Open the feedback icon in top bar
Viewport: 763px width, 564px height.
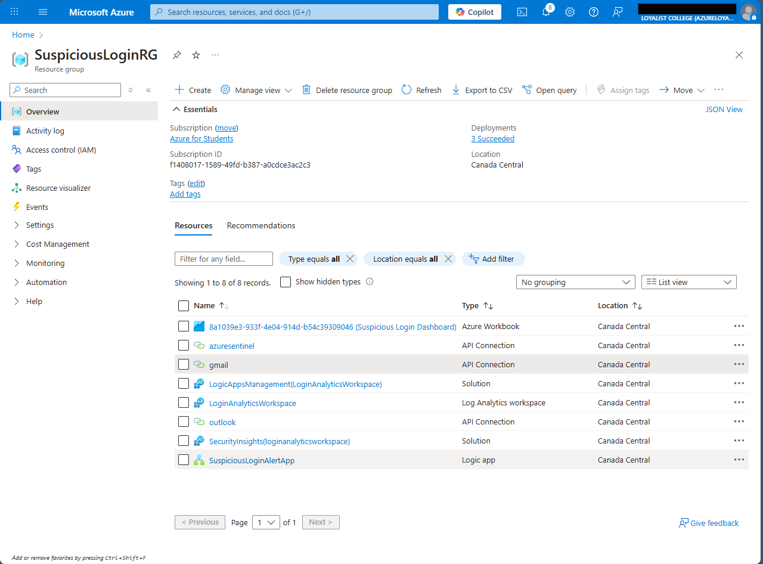pos(618,12)
